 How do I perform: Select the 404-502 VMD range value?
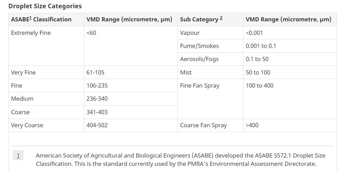click(97, 125)
